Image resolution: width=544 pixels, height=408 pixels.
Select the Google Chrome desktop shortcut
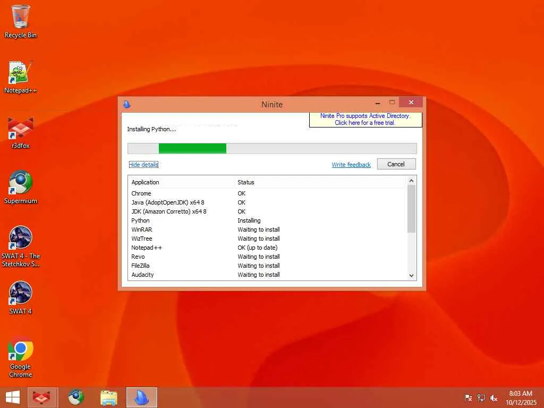pyautogui.click(x=21, y=356)
